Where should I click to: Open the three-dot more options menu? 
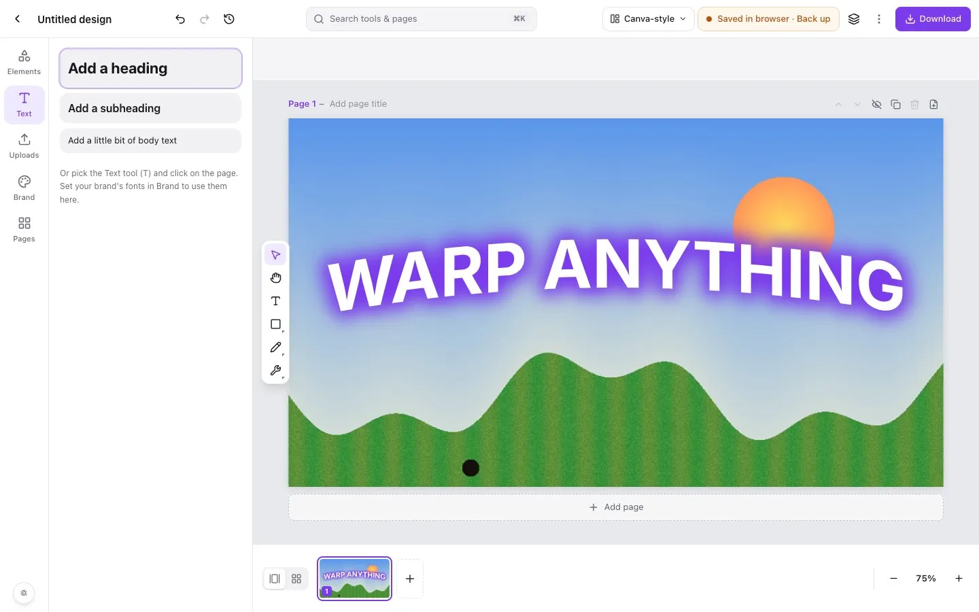879,19
